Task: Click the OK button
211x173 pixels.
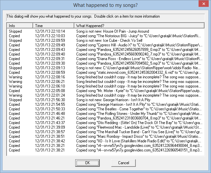Action: (87, 163)
